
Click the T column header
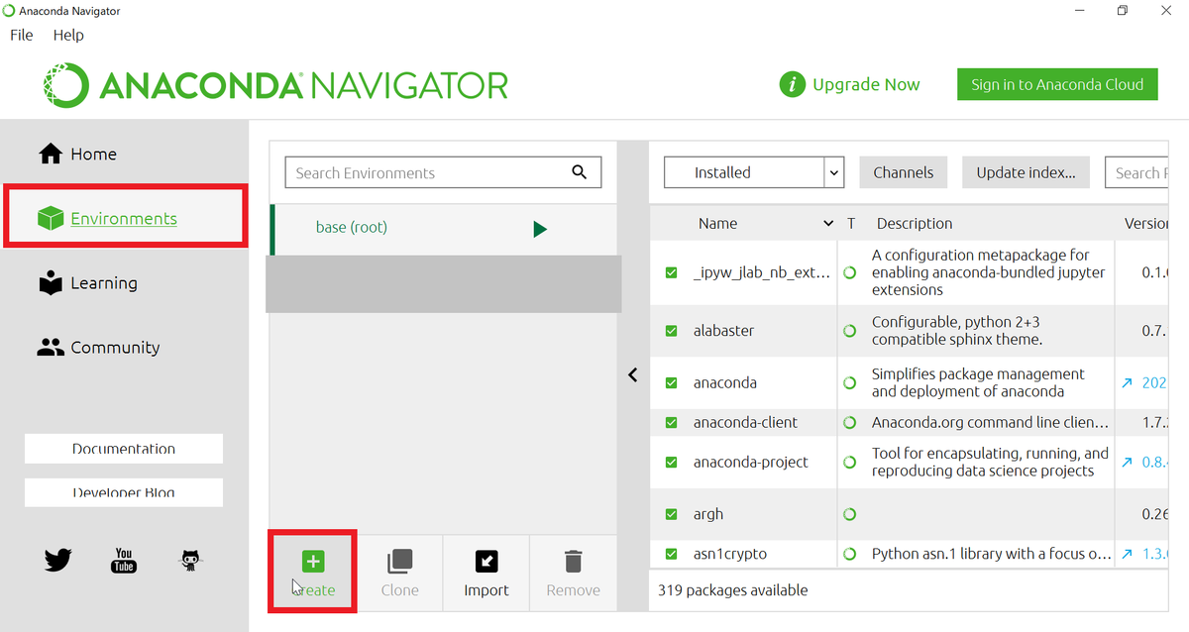coord(850,224)
